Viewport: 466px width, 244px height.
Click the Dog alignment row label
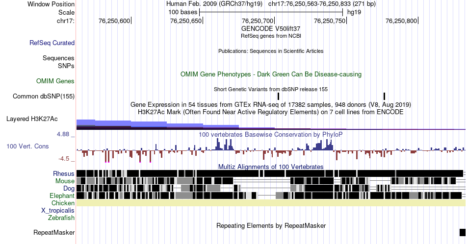pyautogui.click(x=69, y=189)
